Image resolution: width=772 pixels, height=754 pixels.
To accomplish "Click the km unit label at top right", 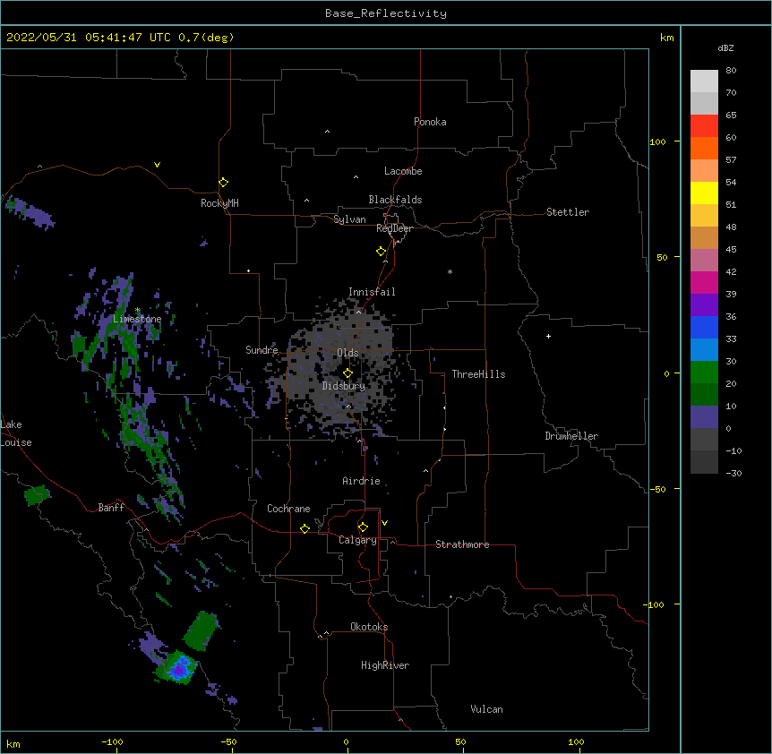I will coord(666,38).
